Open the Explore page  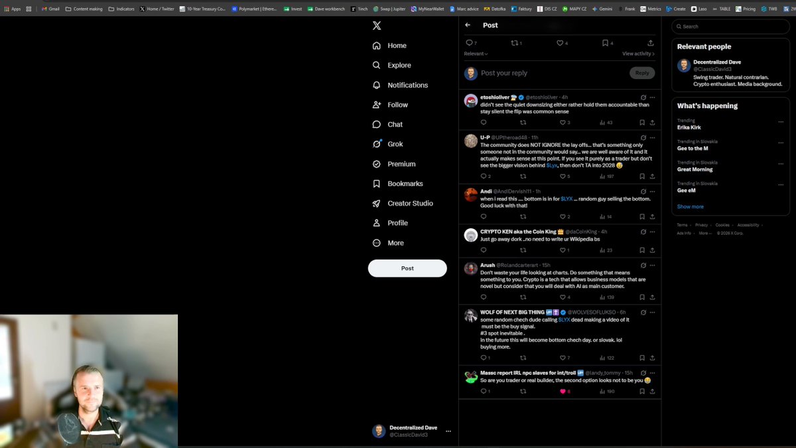tap(391, 65)
